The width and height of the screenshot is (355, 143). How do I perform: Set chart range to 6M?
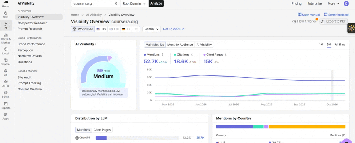click(329, 44)
